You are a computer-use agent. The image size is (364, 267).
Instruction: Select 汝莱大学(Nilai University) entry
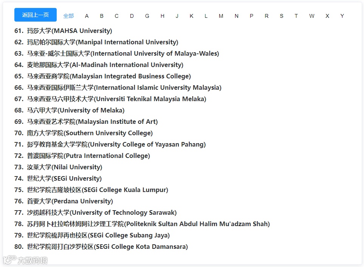coord(58,167)
